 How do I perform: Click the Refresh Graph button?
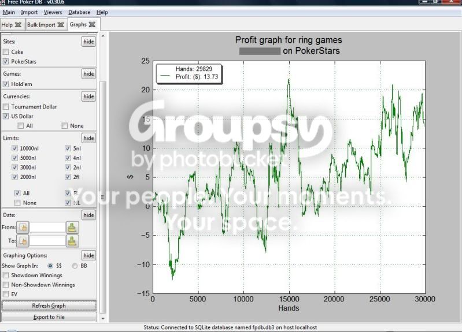coord(49,305)
